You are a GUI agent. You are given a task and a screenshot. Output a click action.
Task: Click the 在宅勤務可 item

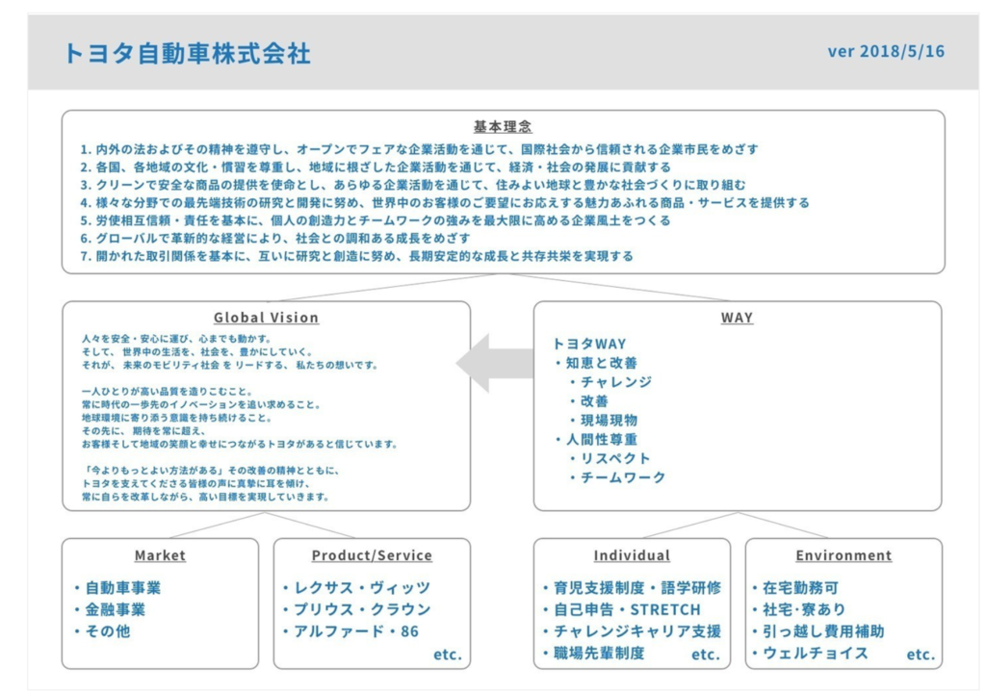pos(795,588)
